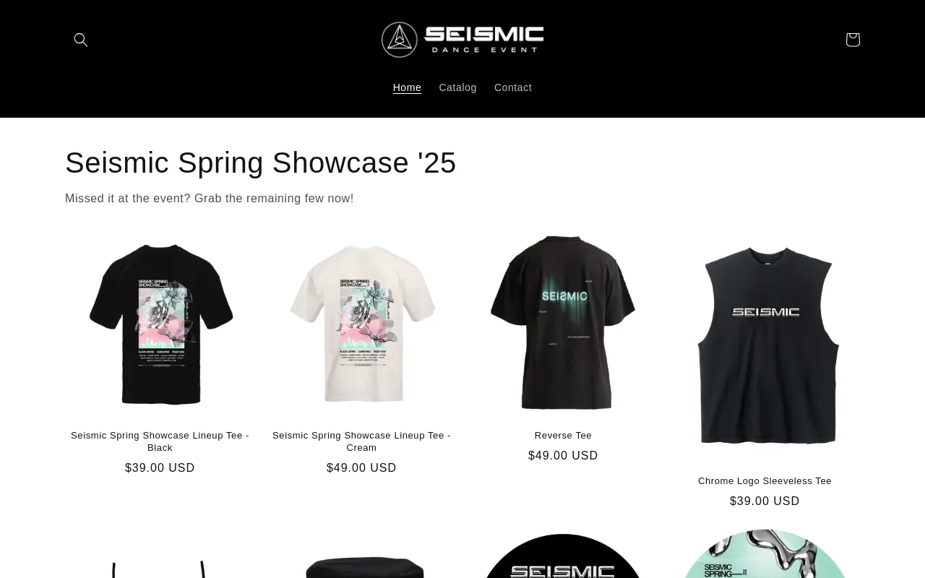Click the cream Lineup Tee product image
The image size is (925, 578).
click(361, 323)
